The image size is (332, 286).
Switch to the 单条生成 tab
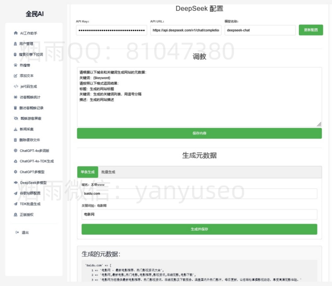click(88, 172)
